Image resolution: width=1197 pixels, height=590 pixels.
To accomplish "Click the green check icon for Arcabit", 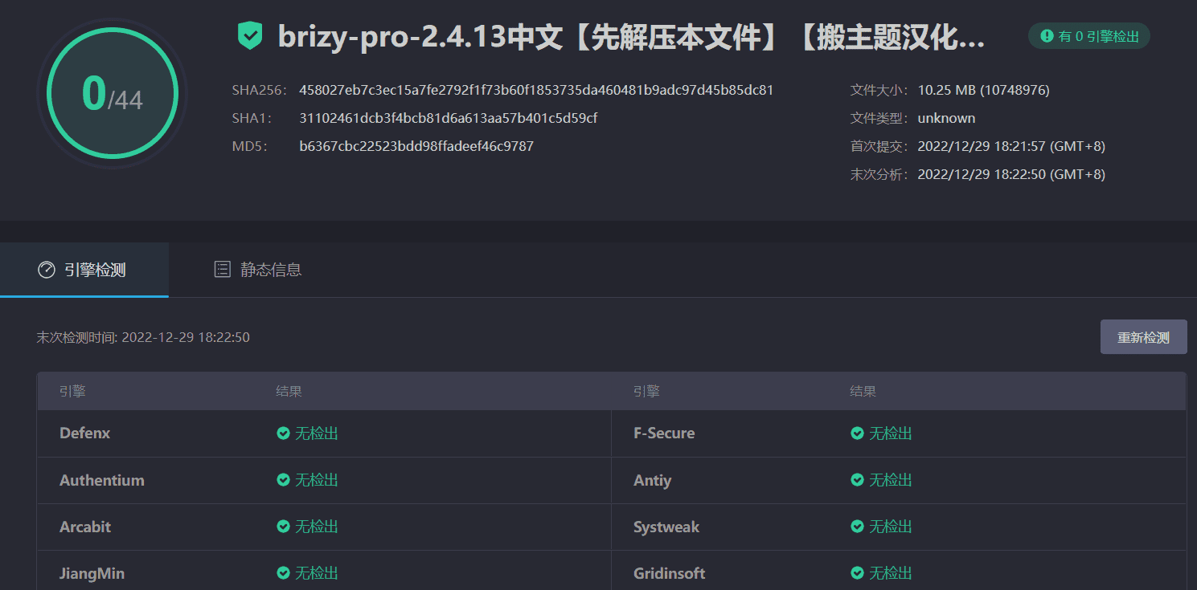I will coord(283,527).
